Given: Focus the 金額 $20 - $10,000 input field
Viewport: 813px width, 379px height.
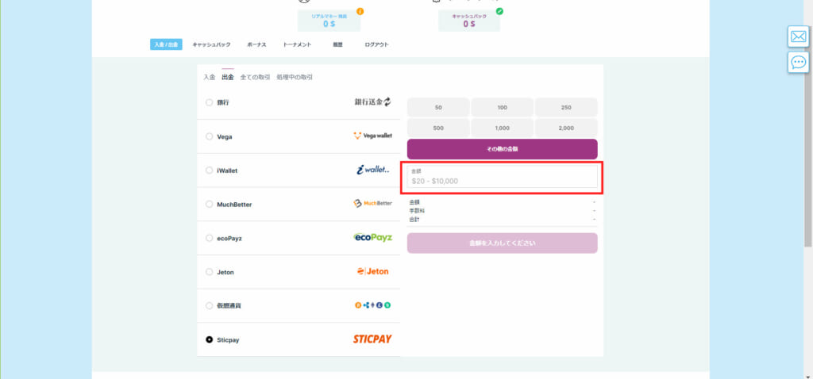Looking at the screenshot, I should 503,177.
